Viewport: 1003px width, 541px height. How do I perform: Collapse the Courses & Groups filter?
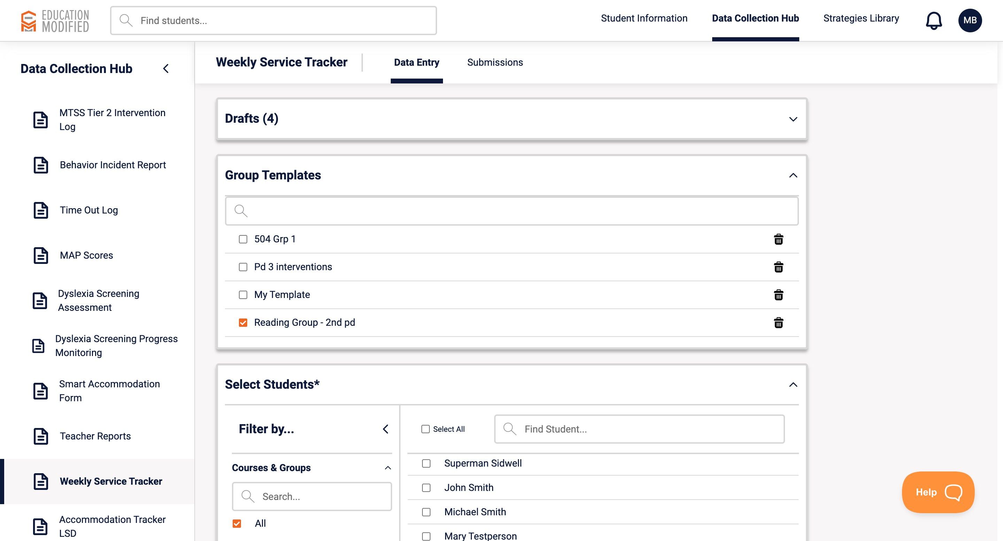[x=387, y=468]
